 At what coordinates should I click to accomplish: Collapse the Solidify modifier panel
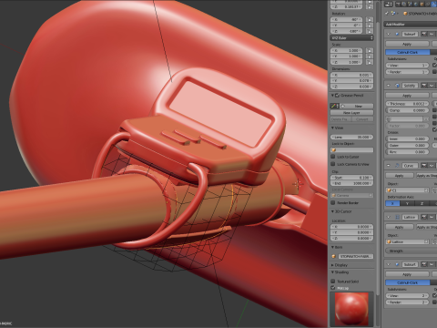(389, 86)
